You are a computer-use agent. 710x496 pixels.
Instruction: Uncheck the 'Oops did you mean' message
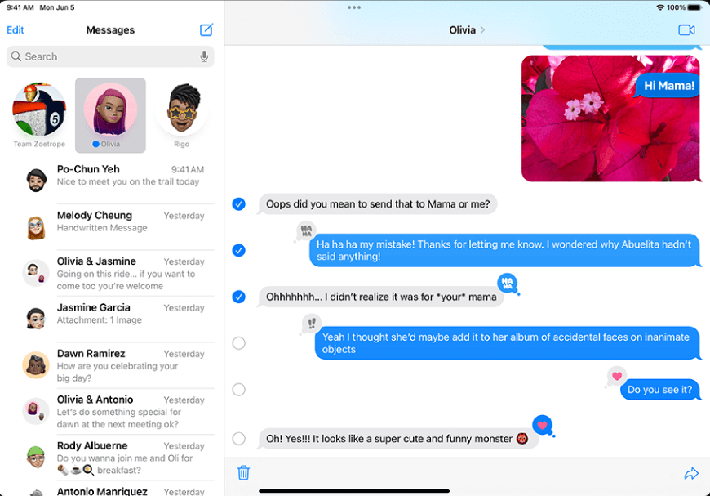(x=238, y=203)
